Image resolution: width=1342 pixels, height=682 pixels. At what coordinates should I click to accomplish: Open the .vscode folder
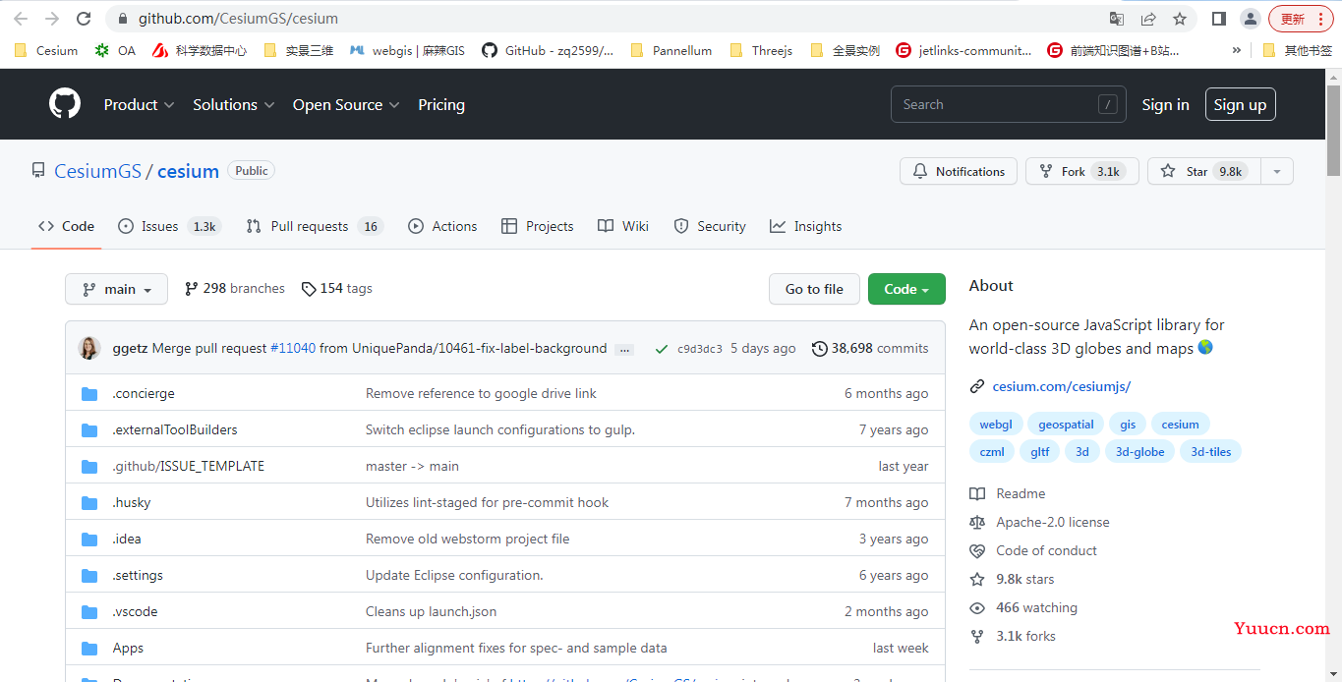click(135, 611)
